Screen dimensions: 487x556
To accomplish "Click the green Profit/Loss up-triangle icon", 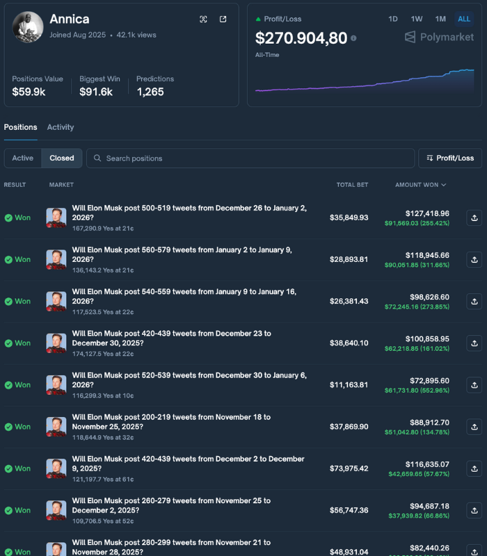I will coord(258,19).
